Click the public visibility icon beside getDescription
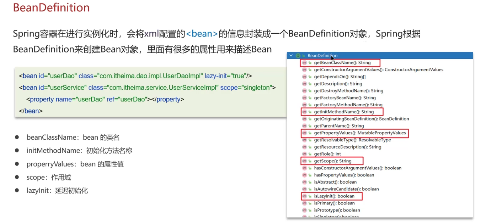Screen dimensions: 486x224 (x=310, y=84)
